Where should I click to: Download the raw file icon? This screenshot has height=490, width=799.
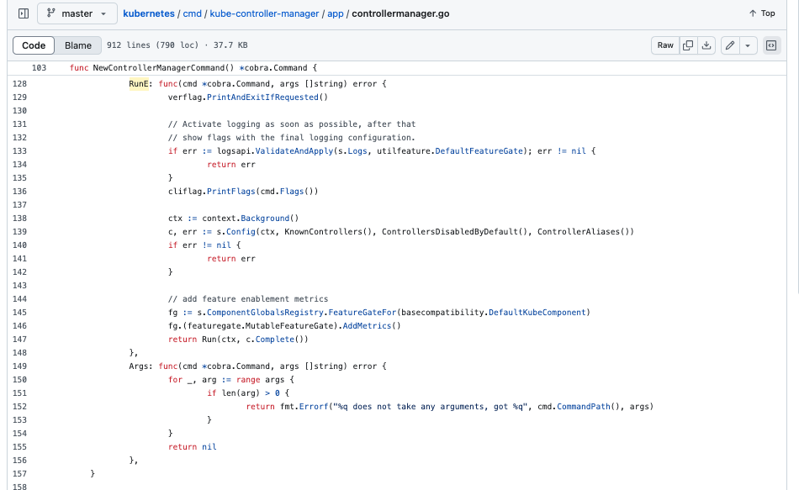point(706,45)
